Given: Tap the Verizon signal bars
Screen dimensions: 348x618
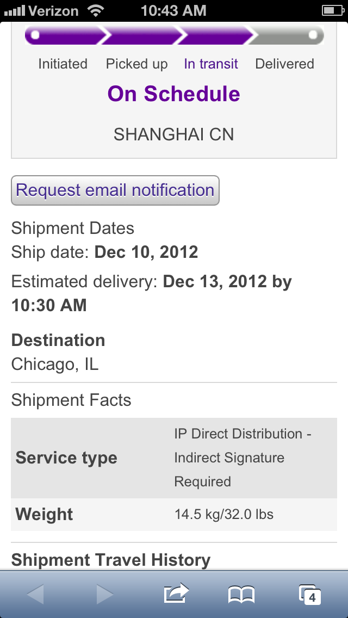Looking at the screenshot, I should coord(15,11).
